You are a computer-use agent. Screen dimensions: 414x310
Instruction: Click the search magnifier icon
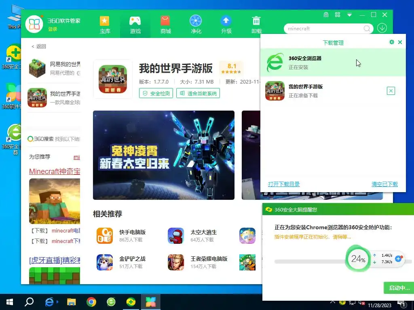367,29
